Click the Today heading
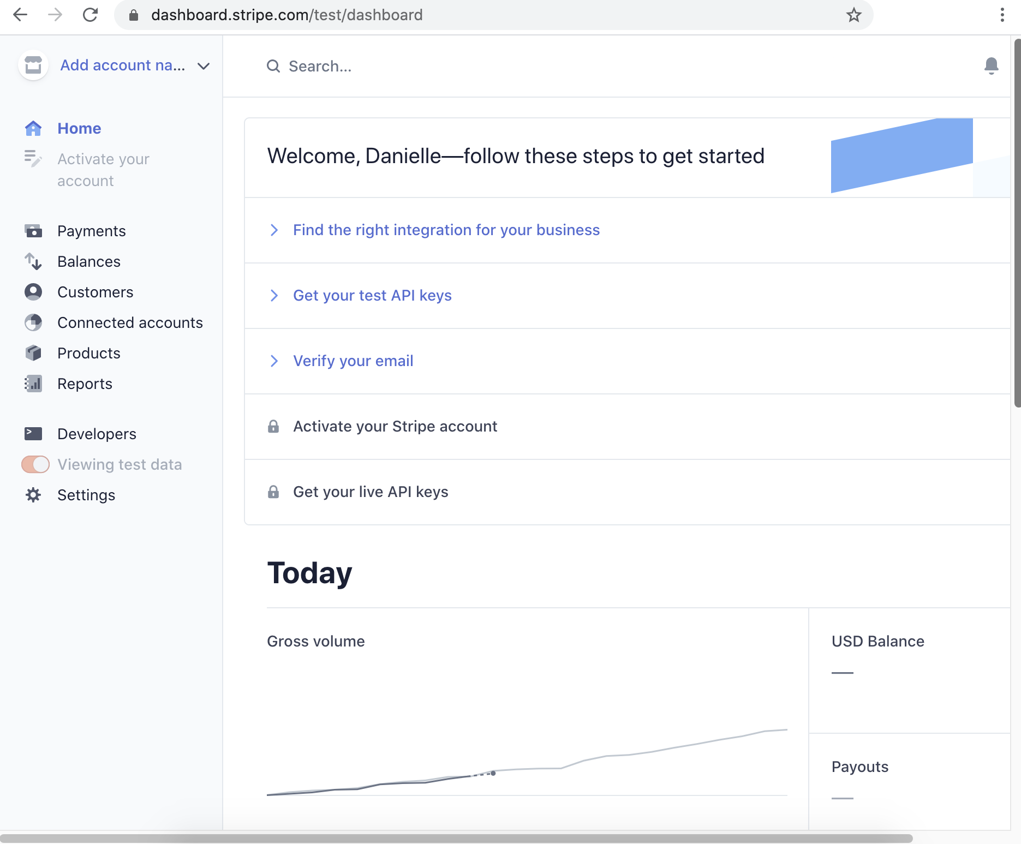Viewport: 1021px width, 844px height. (x=309, y=573)
